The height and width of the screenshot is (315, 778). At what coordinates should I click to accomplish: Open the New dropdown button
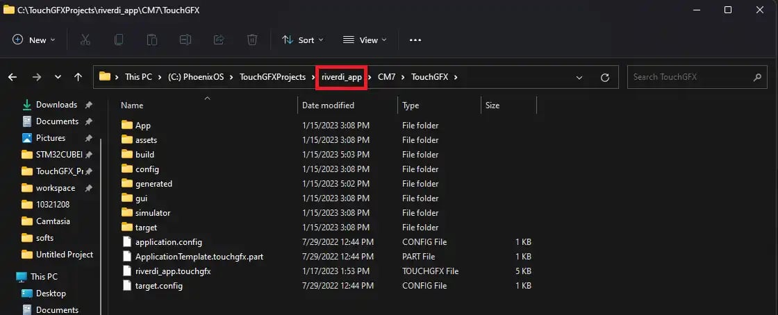pos(34,40)
